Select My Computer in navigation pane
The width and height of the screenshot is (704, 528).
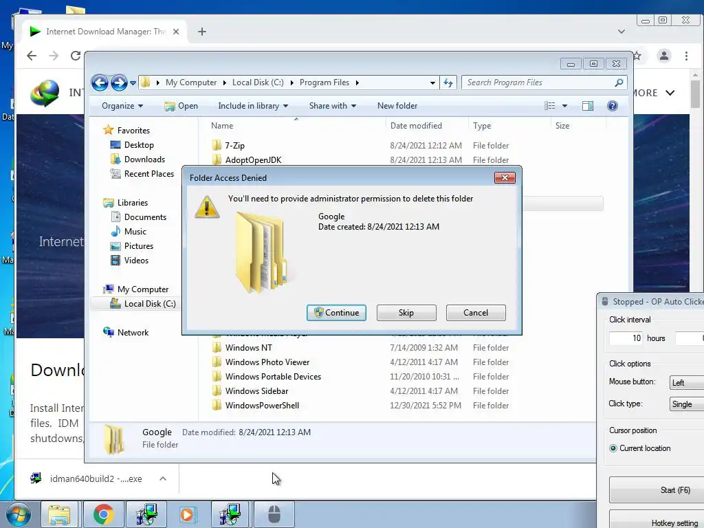click(143, 289)
